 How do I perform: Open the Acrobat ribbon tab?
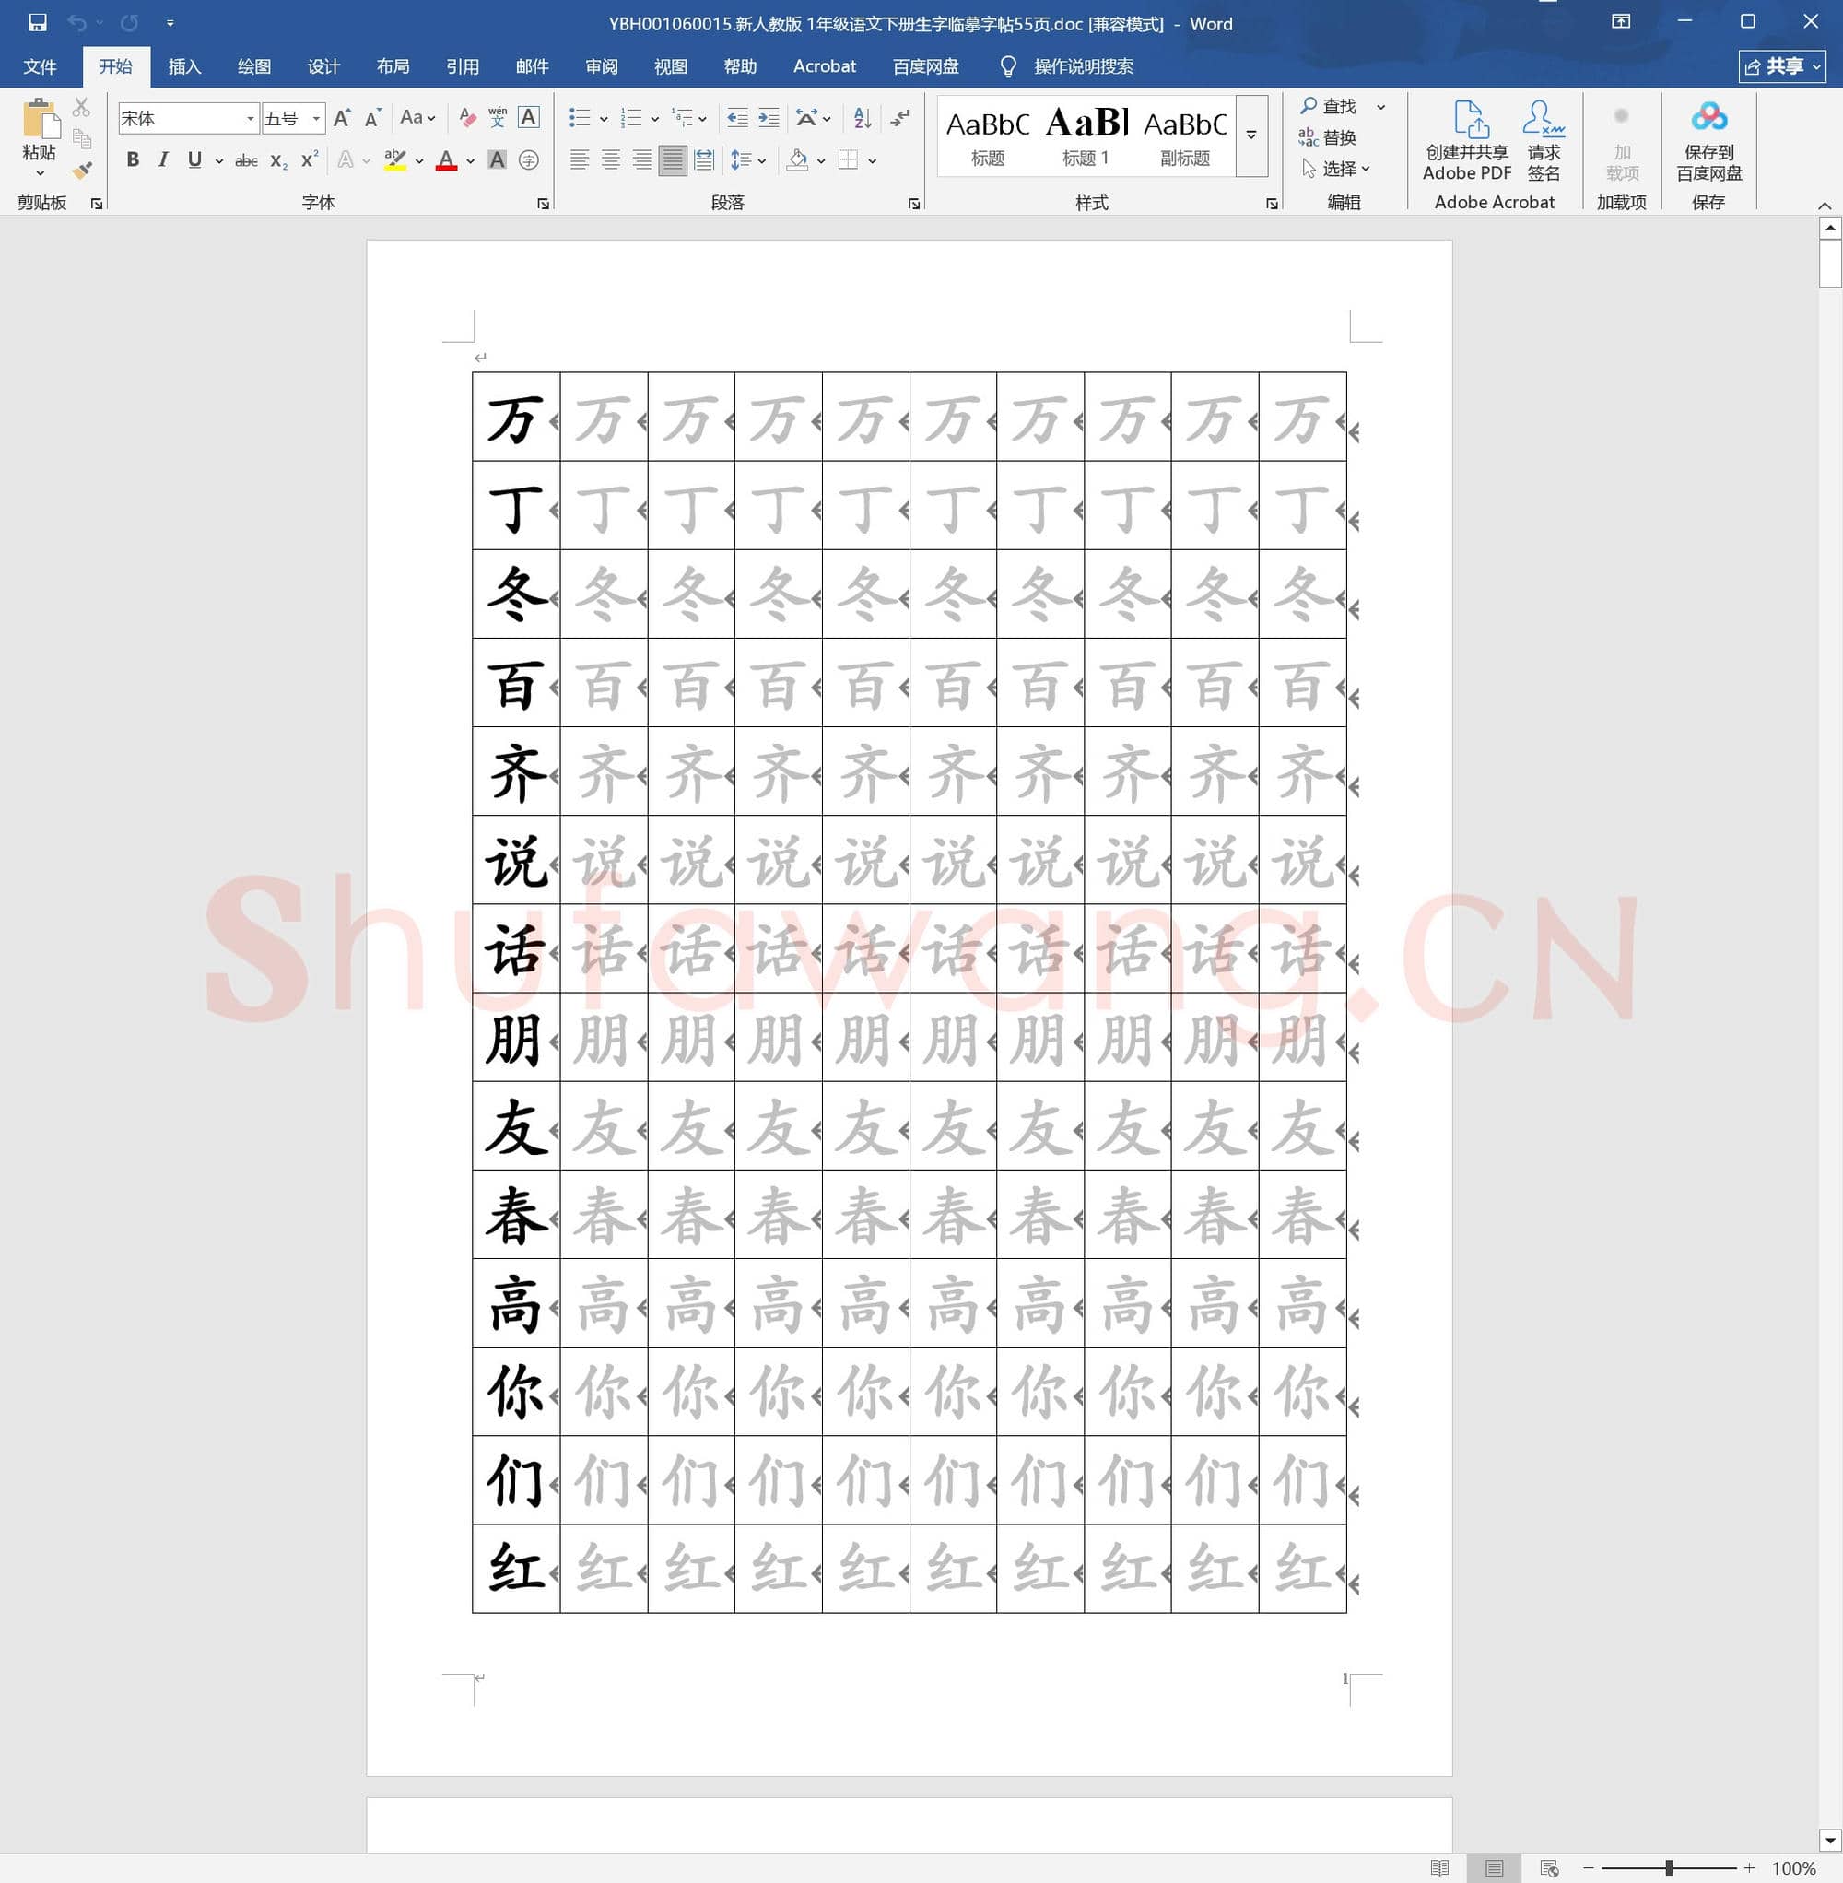pyautogui.click(x=825, y=66)
